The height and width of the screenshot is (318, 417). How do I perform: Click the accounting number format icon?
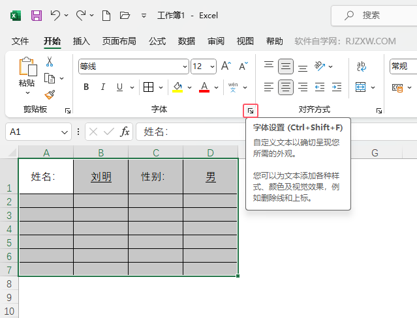397,87
